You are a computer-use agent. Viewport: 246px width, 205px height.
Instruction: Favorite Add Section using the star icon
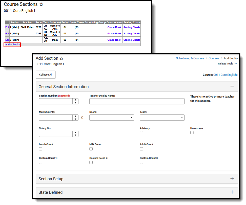pyautogui.click(x=61, y=58)
